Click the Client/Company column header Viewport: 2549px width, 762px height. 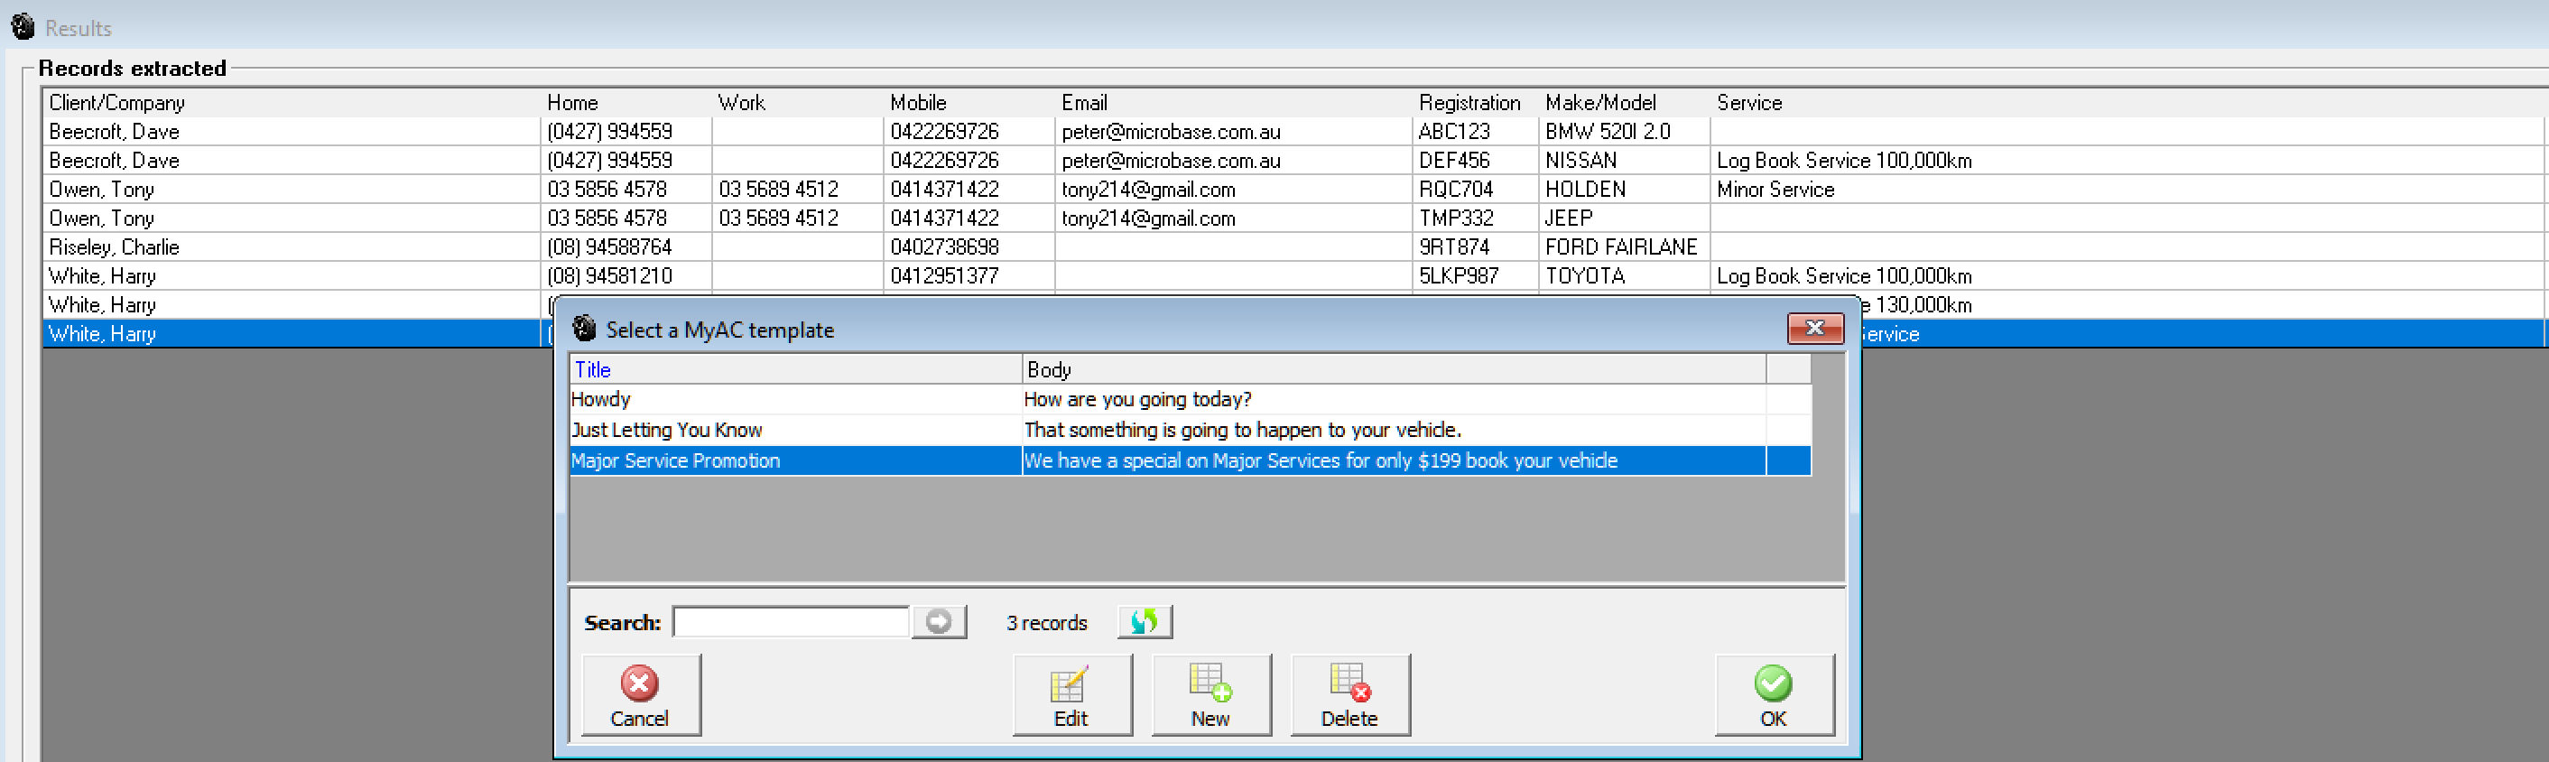[292, 102]
